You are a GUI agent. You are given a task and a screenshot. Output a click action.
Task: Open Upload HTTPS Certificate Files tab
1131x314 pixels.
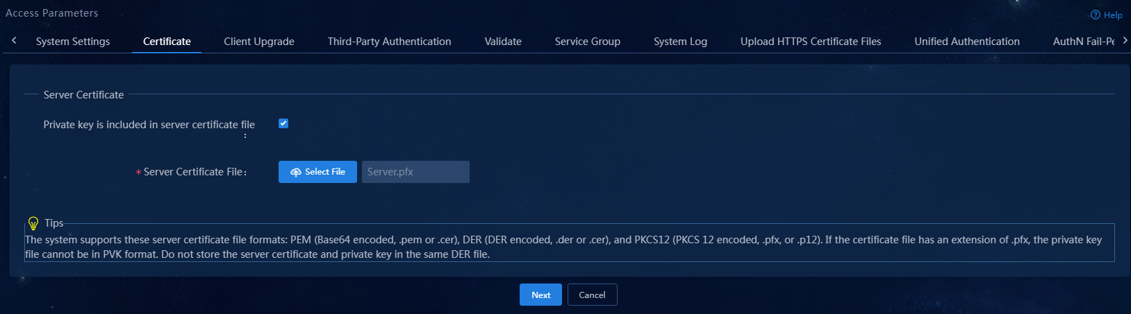(x=811, y=42)
